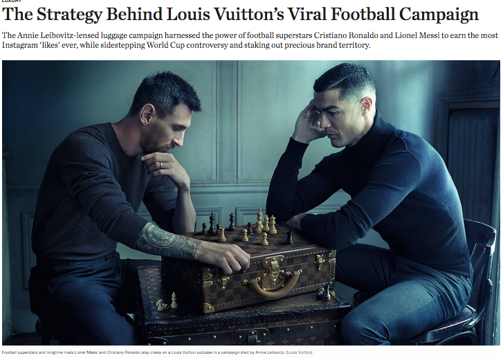Click the brass lock on the checkered suitcase
The height and width of the screenshot is (358, 503).
[x=273, y=267]
